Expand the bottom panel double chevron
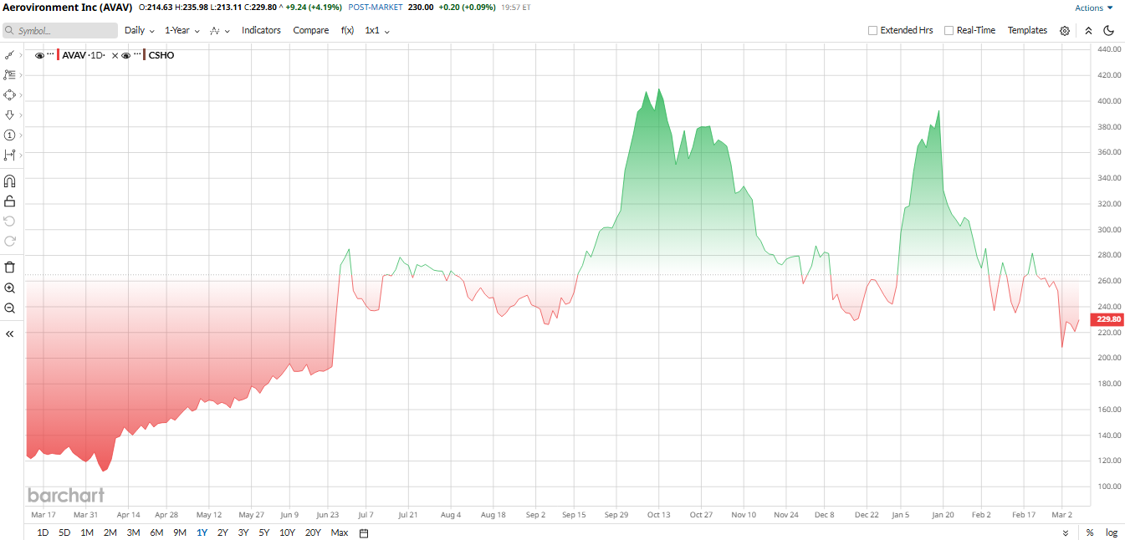 point(1066,532)
